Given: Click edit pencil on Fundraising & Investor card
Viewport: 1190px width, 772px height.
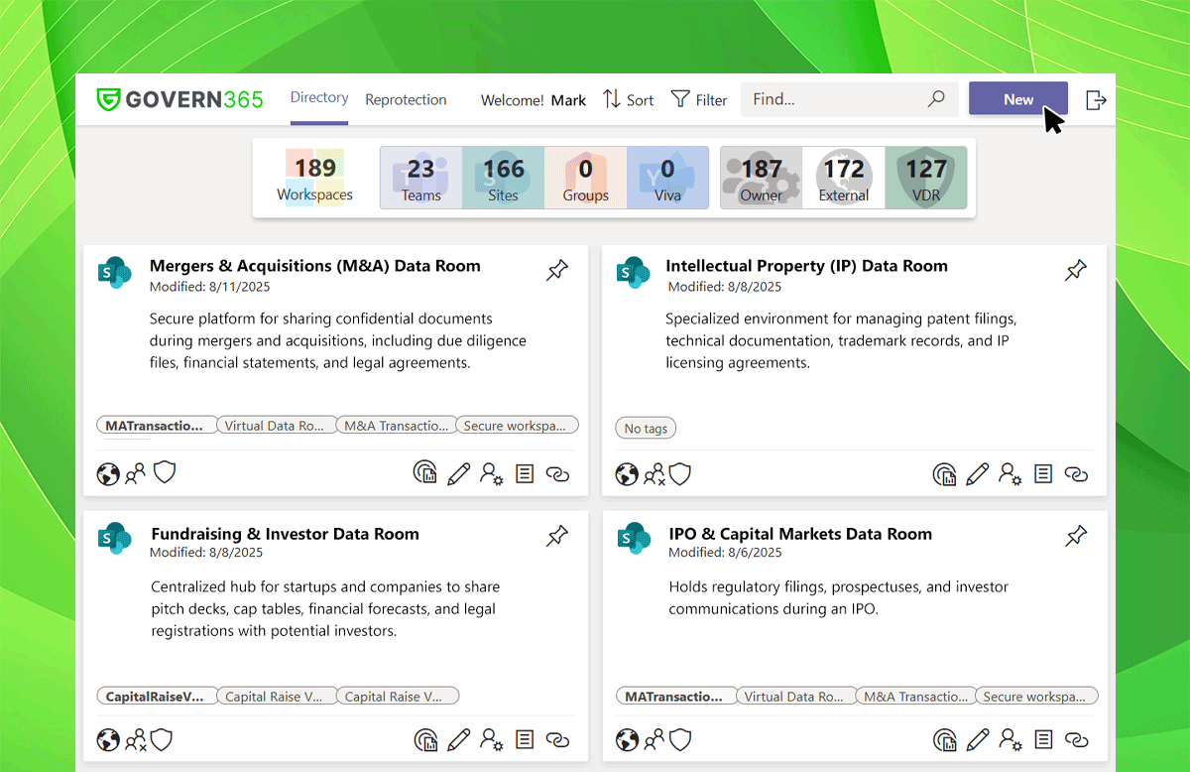Looking at the screenshot, I should 458,740.
